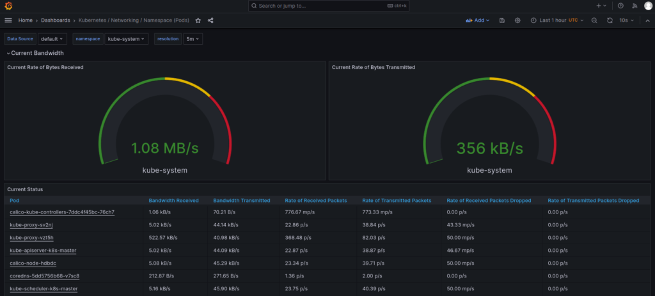Click the Grafana logo icon
Screen dimensions: 655x296
click(x=8, y=6)
